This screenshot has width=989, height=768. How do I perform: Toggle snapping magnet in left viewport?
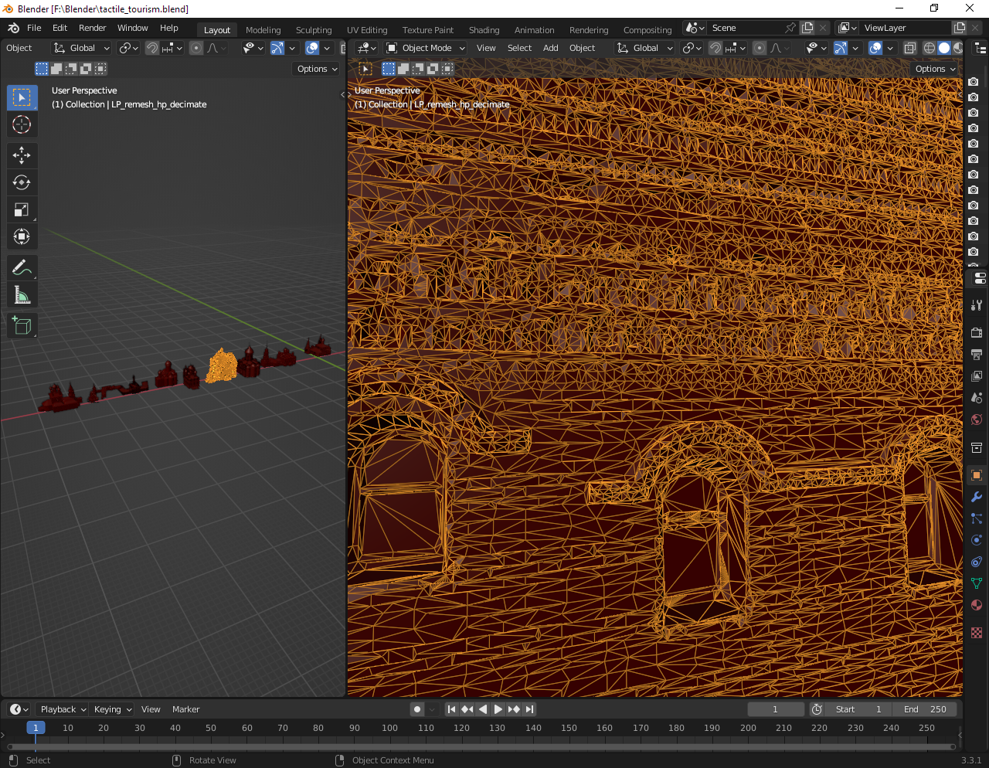click(x=152, y=48)
